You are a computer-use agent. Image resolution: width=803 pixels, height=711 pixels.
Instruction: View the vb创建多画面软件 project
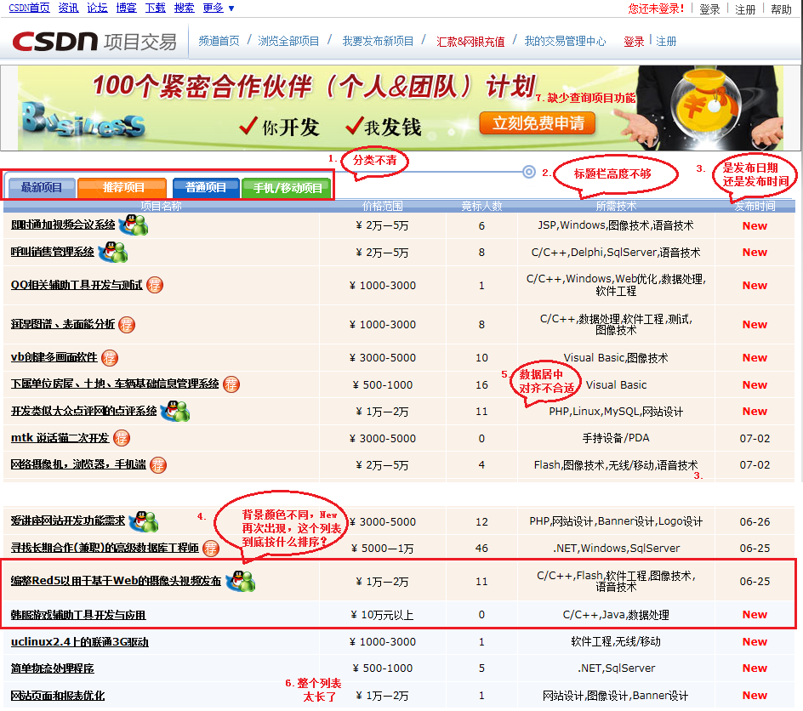pos(54,357)
